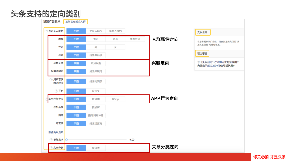This screenshot has width=286, height=161.
Task: Select 不限 in the 平台 row
Action: click(76, 91)
